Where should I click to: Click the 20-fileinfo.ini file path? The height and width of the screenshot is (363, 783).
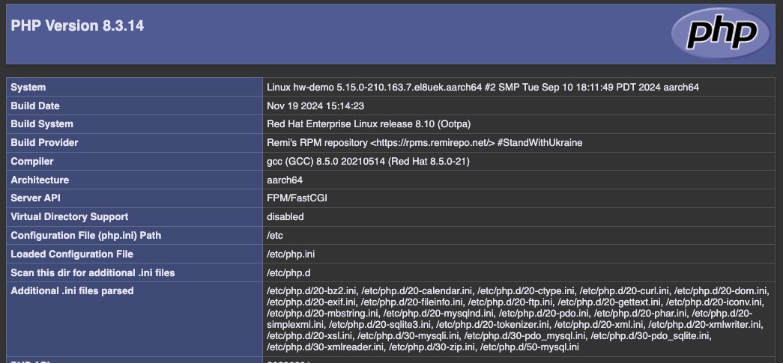click(411, 302)
